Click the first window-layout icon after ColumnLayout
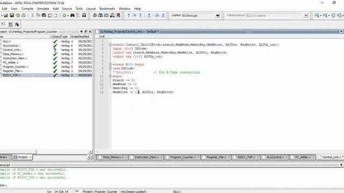Viewport: 344px width, 193px height. pos(317,16)
